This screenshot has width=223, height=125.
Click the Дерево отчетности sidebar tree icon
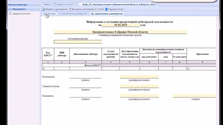[10, 14]
